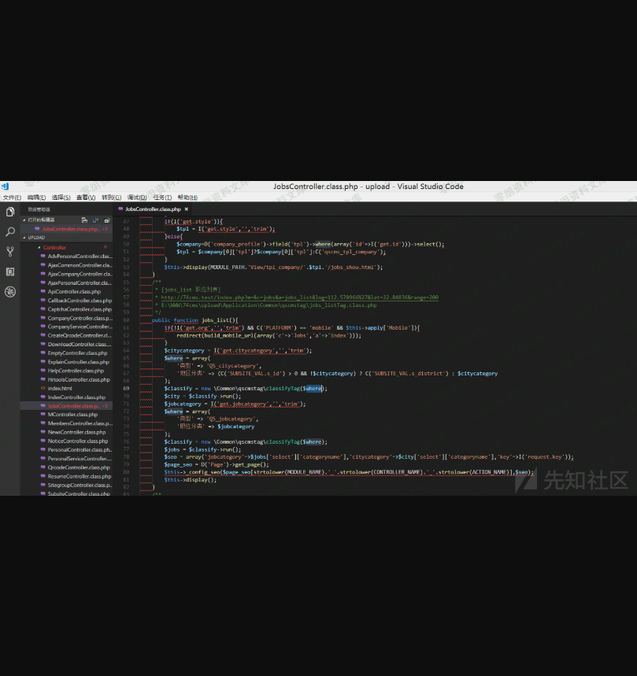Open the 文件(F) menu
The height and width of the screenshot is (676, 637).
click(x=12, y=198)
